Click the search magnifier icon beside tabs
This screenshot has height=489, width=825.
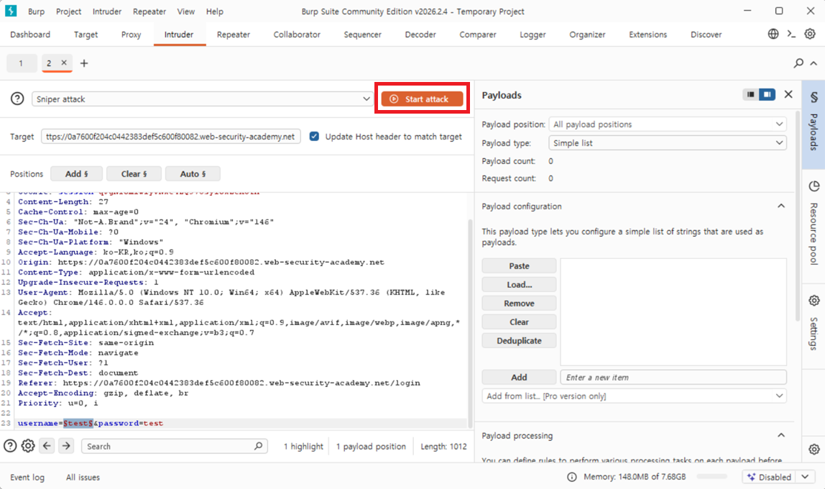[x=798, y=63]
